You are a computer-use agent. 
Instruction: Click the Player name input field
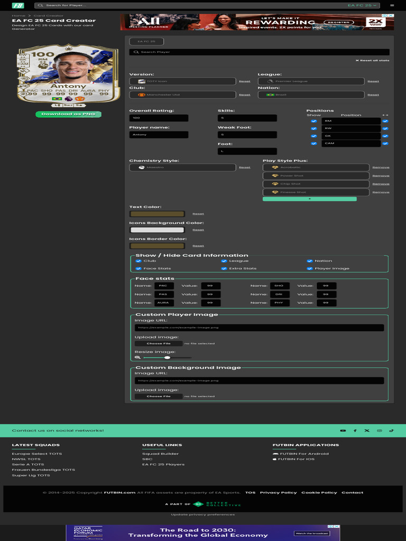coord(159,135)
